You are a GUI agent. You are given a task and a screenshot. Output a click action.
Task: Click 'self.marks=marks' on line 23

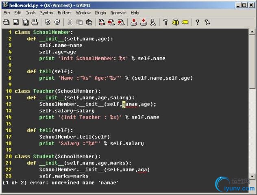(64, 176)
